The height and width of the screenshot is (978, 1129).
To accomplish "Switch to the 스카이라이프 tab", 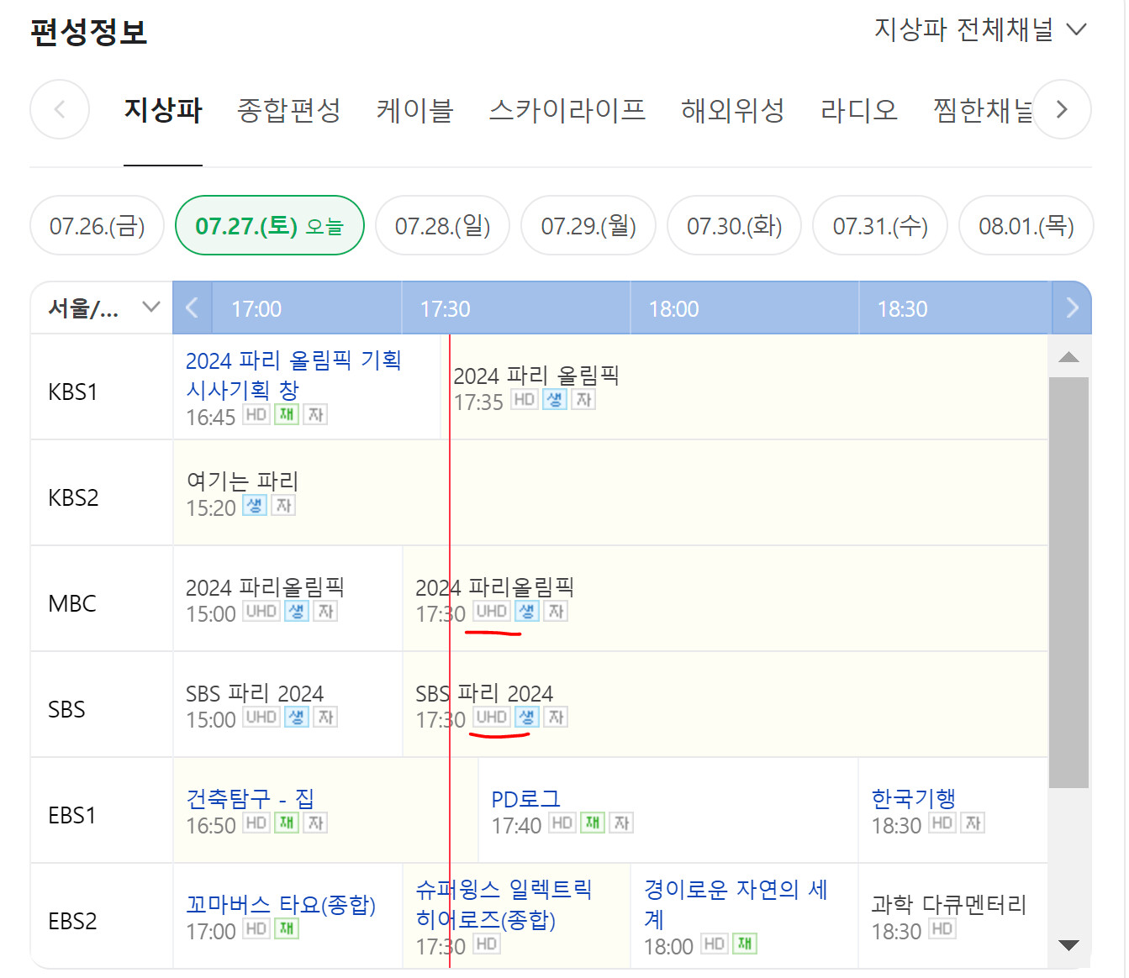I will (567, 110).
